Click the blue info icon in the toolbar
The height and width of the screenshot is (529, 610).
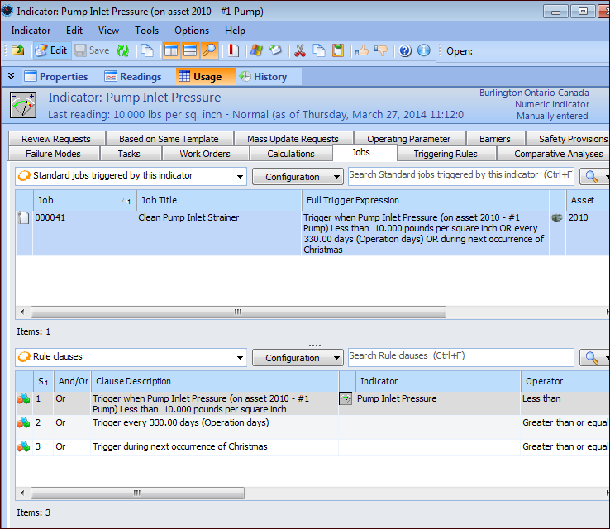point(424,50)
